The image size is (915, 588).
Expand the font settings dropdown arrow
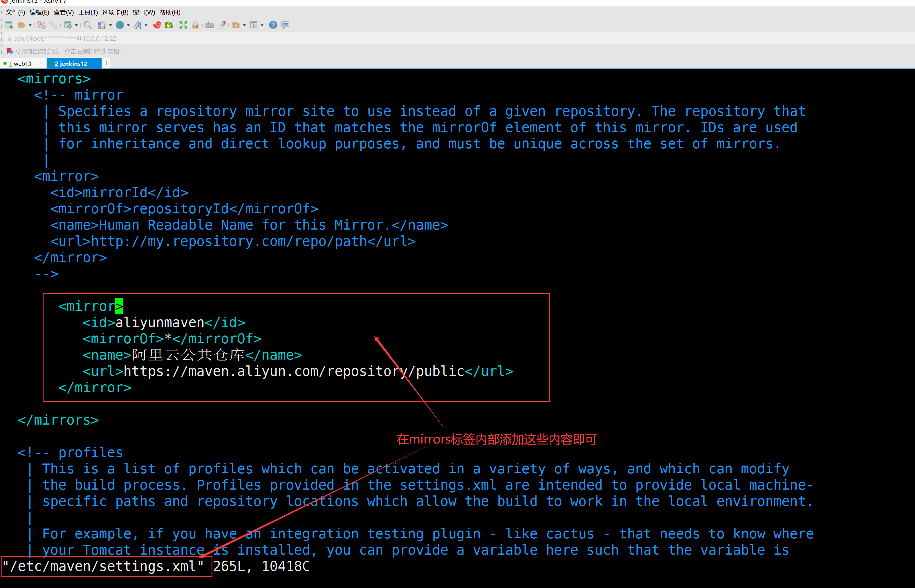[146, 25]
